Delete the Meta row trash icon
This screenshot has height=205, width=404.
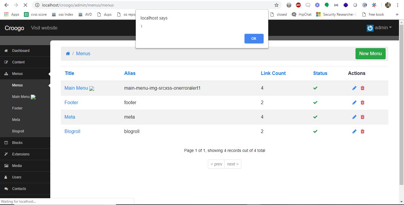pyautogui.click(x=363, y=117)
